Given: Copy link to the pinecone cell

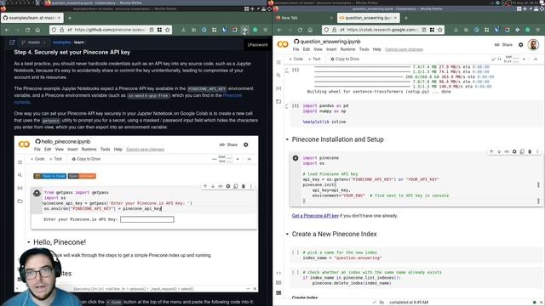Looking at the screenshot, I should point(507,151).
